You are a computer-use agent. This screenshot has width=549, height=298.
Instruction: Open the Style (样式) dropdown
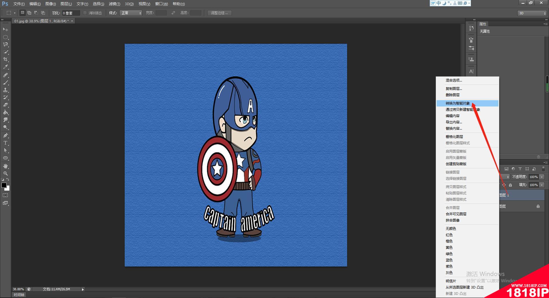pos(131,13)
